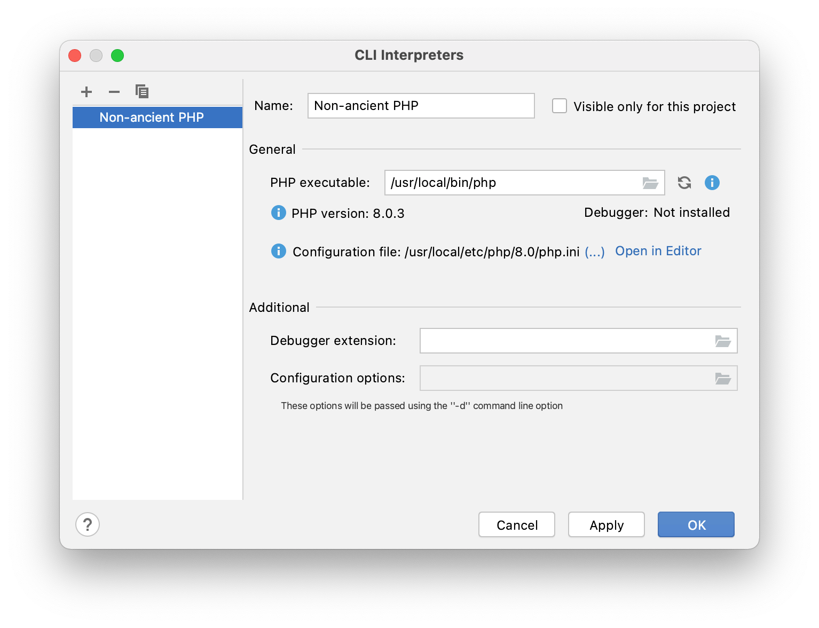Apply the interpreter settings
This screenshot has width=819, height=628.
tap(606, 524)
